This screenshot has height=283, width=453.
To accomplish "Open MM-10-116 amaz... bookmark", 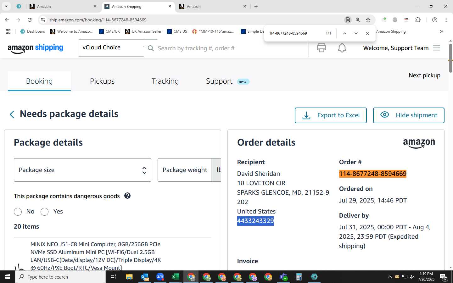I will (x=213, y=31).
